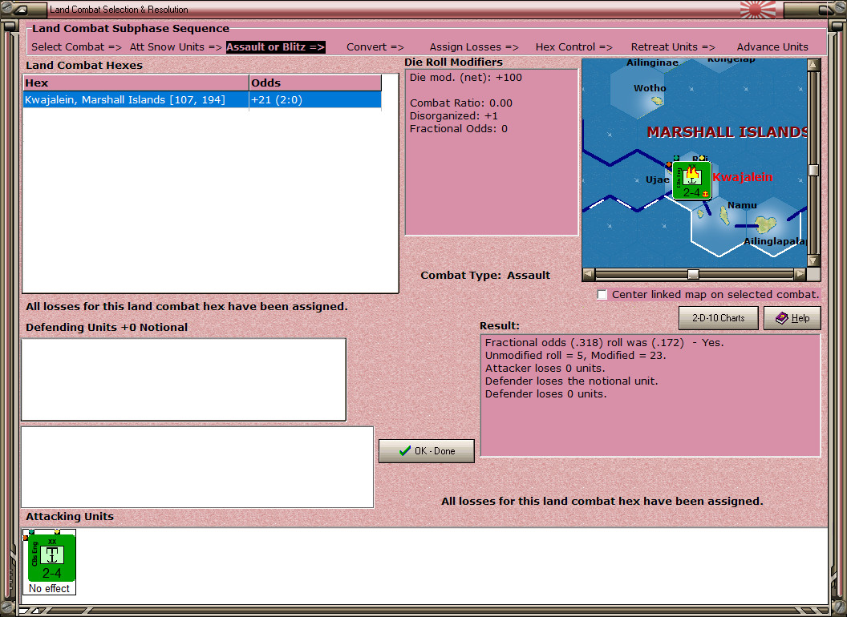Screen dimensions: 847x617
Task: Click the +21 (2:0) odds cell
Action: [315, 100]
